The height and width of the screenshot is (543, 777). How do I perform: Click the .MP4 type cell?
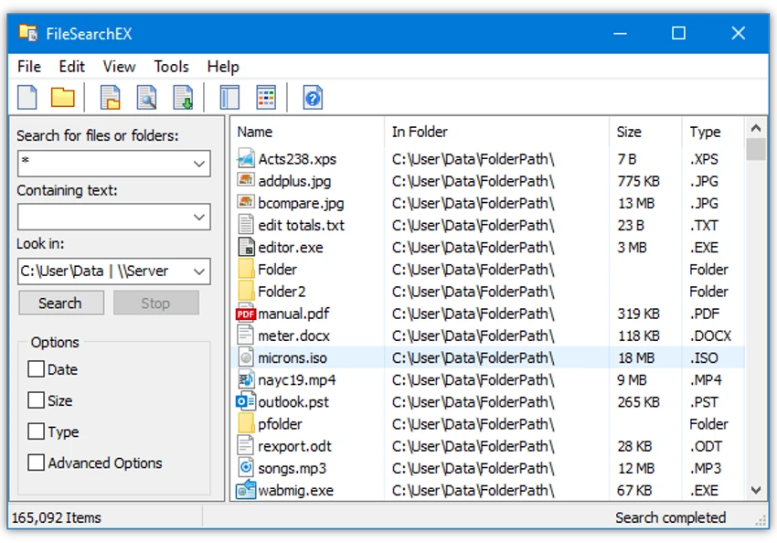706,380
